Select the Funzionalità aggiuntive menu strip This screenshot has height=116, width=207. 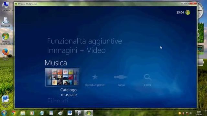point(84,41)
